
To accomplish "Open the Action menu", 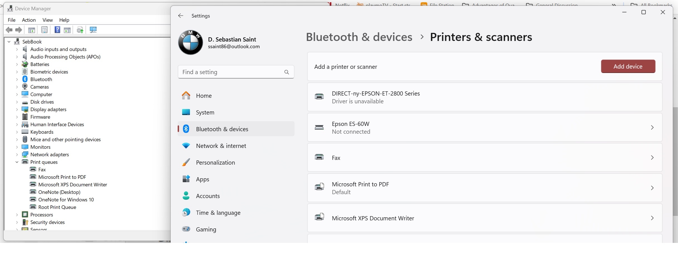I will [x=29, y=20].
